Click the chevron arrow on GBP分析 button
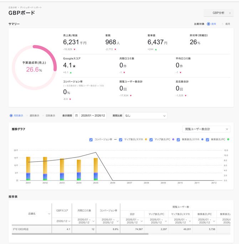The height and width of the screenshot is (244, 239). click(230, 13)
